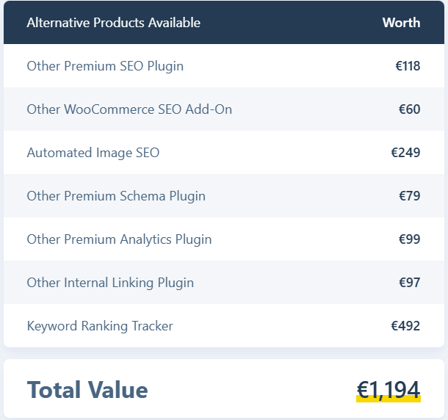Click the €97 price value

point(409,283)
